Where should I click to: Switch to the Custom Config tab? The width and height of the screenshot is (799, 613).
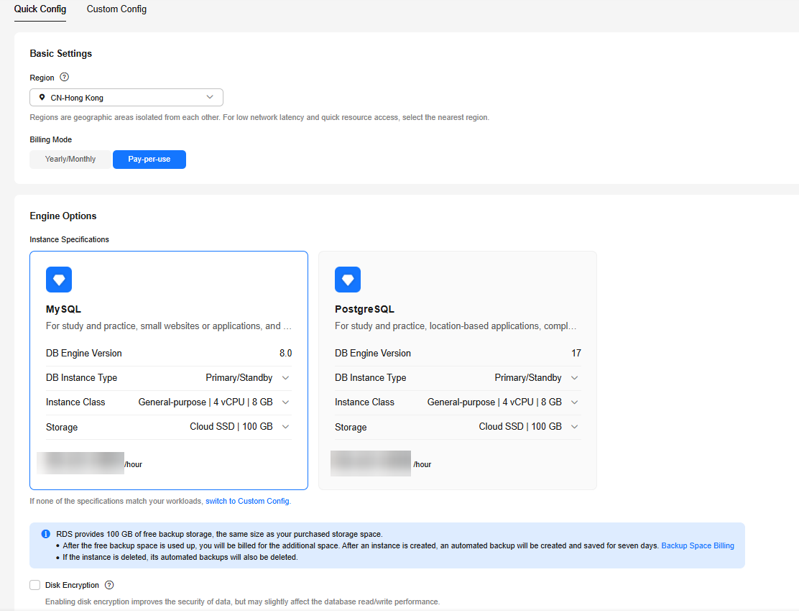[x=116, y=9]
